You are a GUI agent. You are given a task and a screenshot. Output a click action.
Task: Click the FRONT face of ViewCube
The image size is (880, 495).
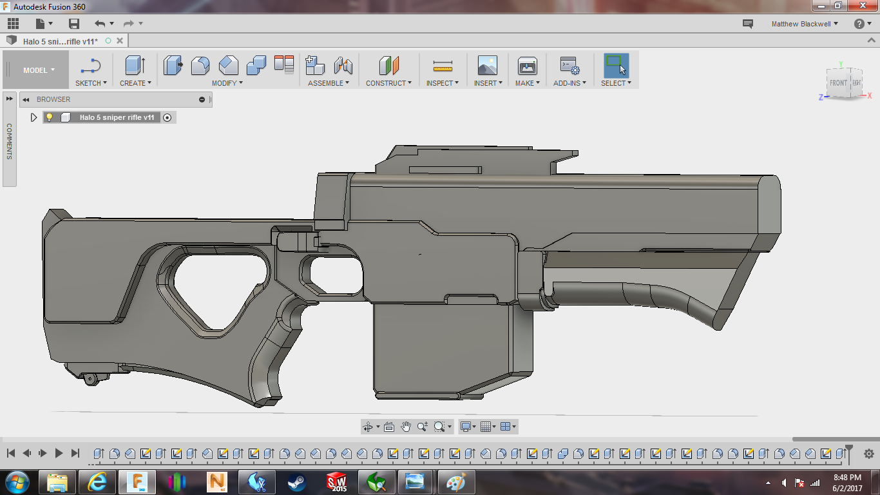tap(838, 83)
